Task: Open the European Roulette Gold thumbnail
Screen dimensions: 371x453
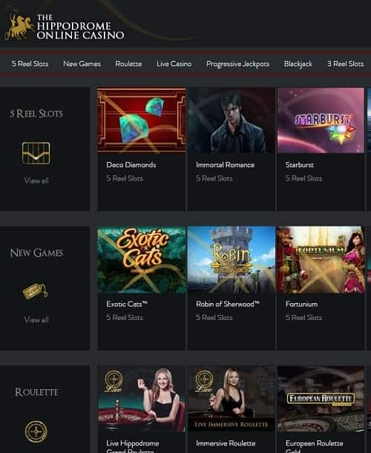Action: pyautogui.click(x=321, y=400)
